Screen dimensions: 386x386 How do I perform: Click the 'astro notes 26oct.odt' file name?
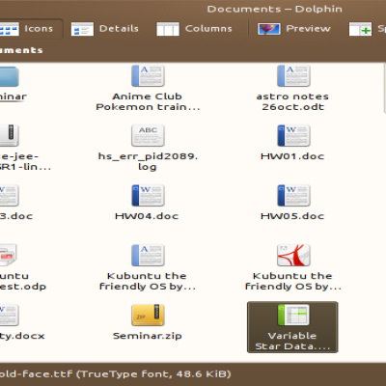point(292,101)
